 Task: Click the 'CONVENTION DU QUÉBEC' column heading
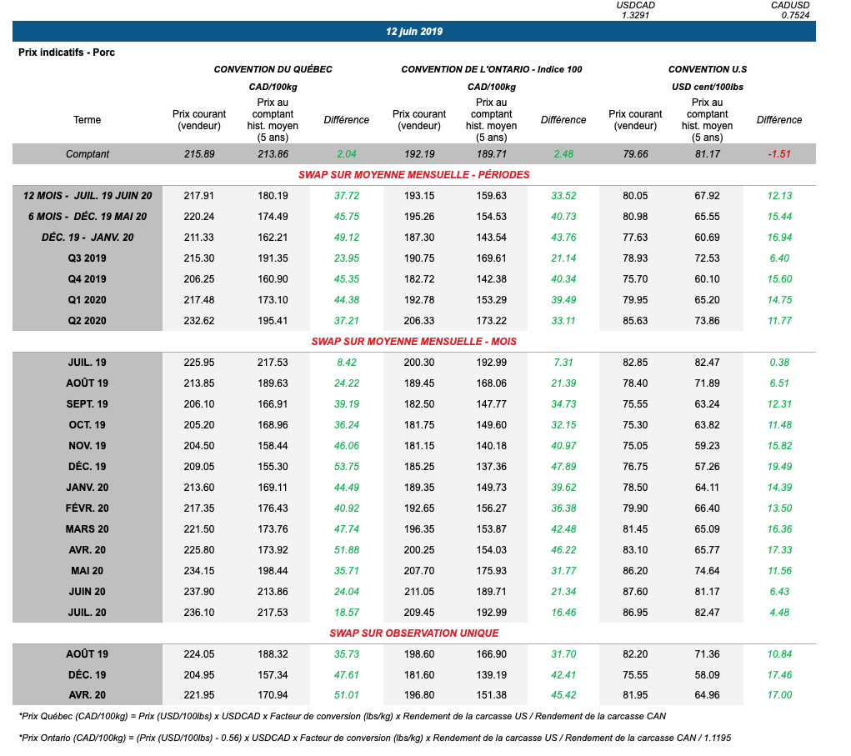[x=273, y=69]
